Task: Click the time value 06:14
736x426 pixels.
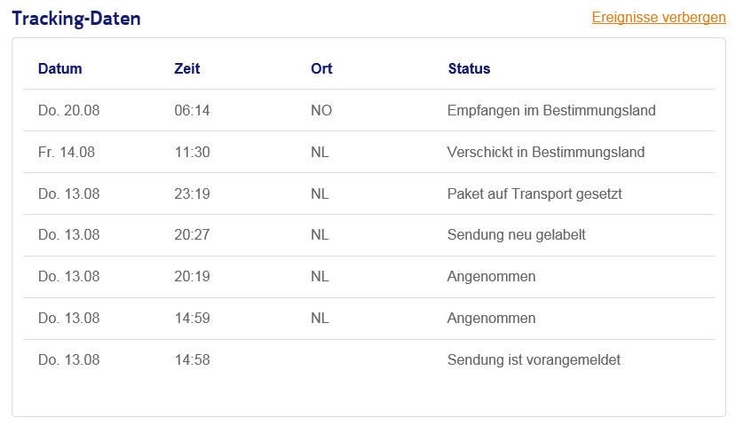Action: (192, 111)
